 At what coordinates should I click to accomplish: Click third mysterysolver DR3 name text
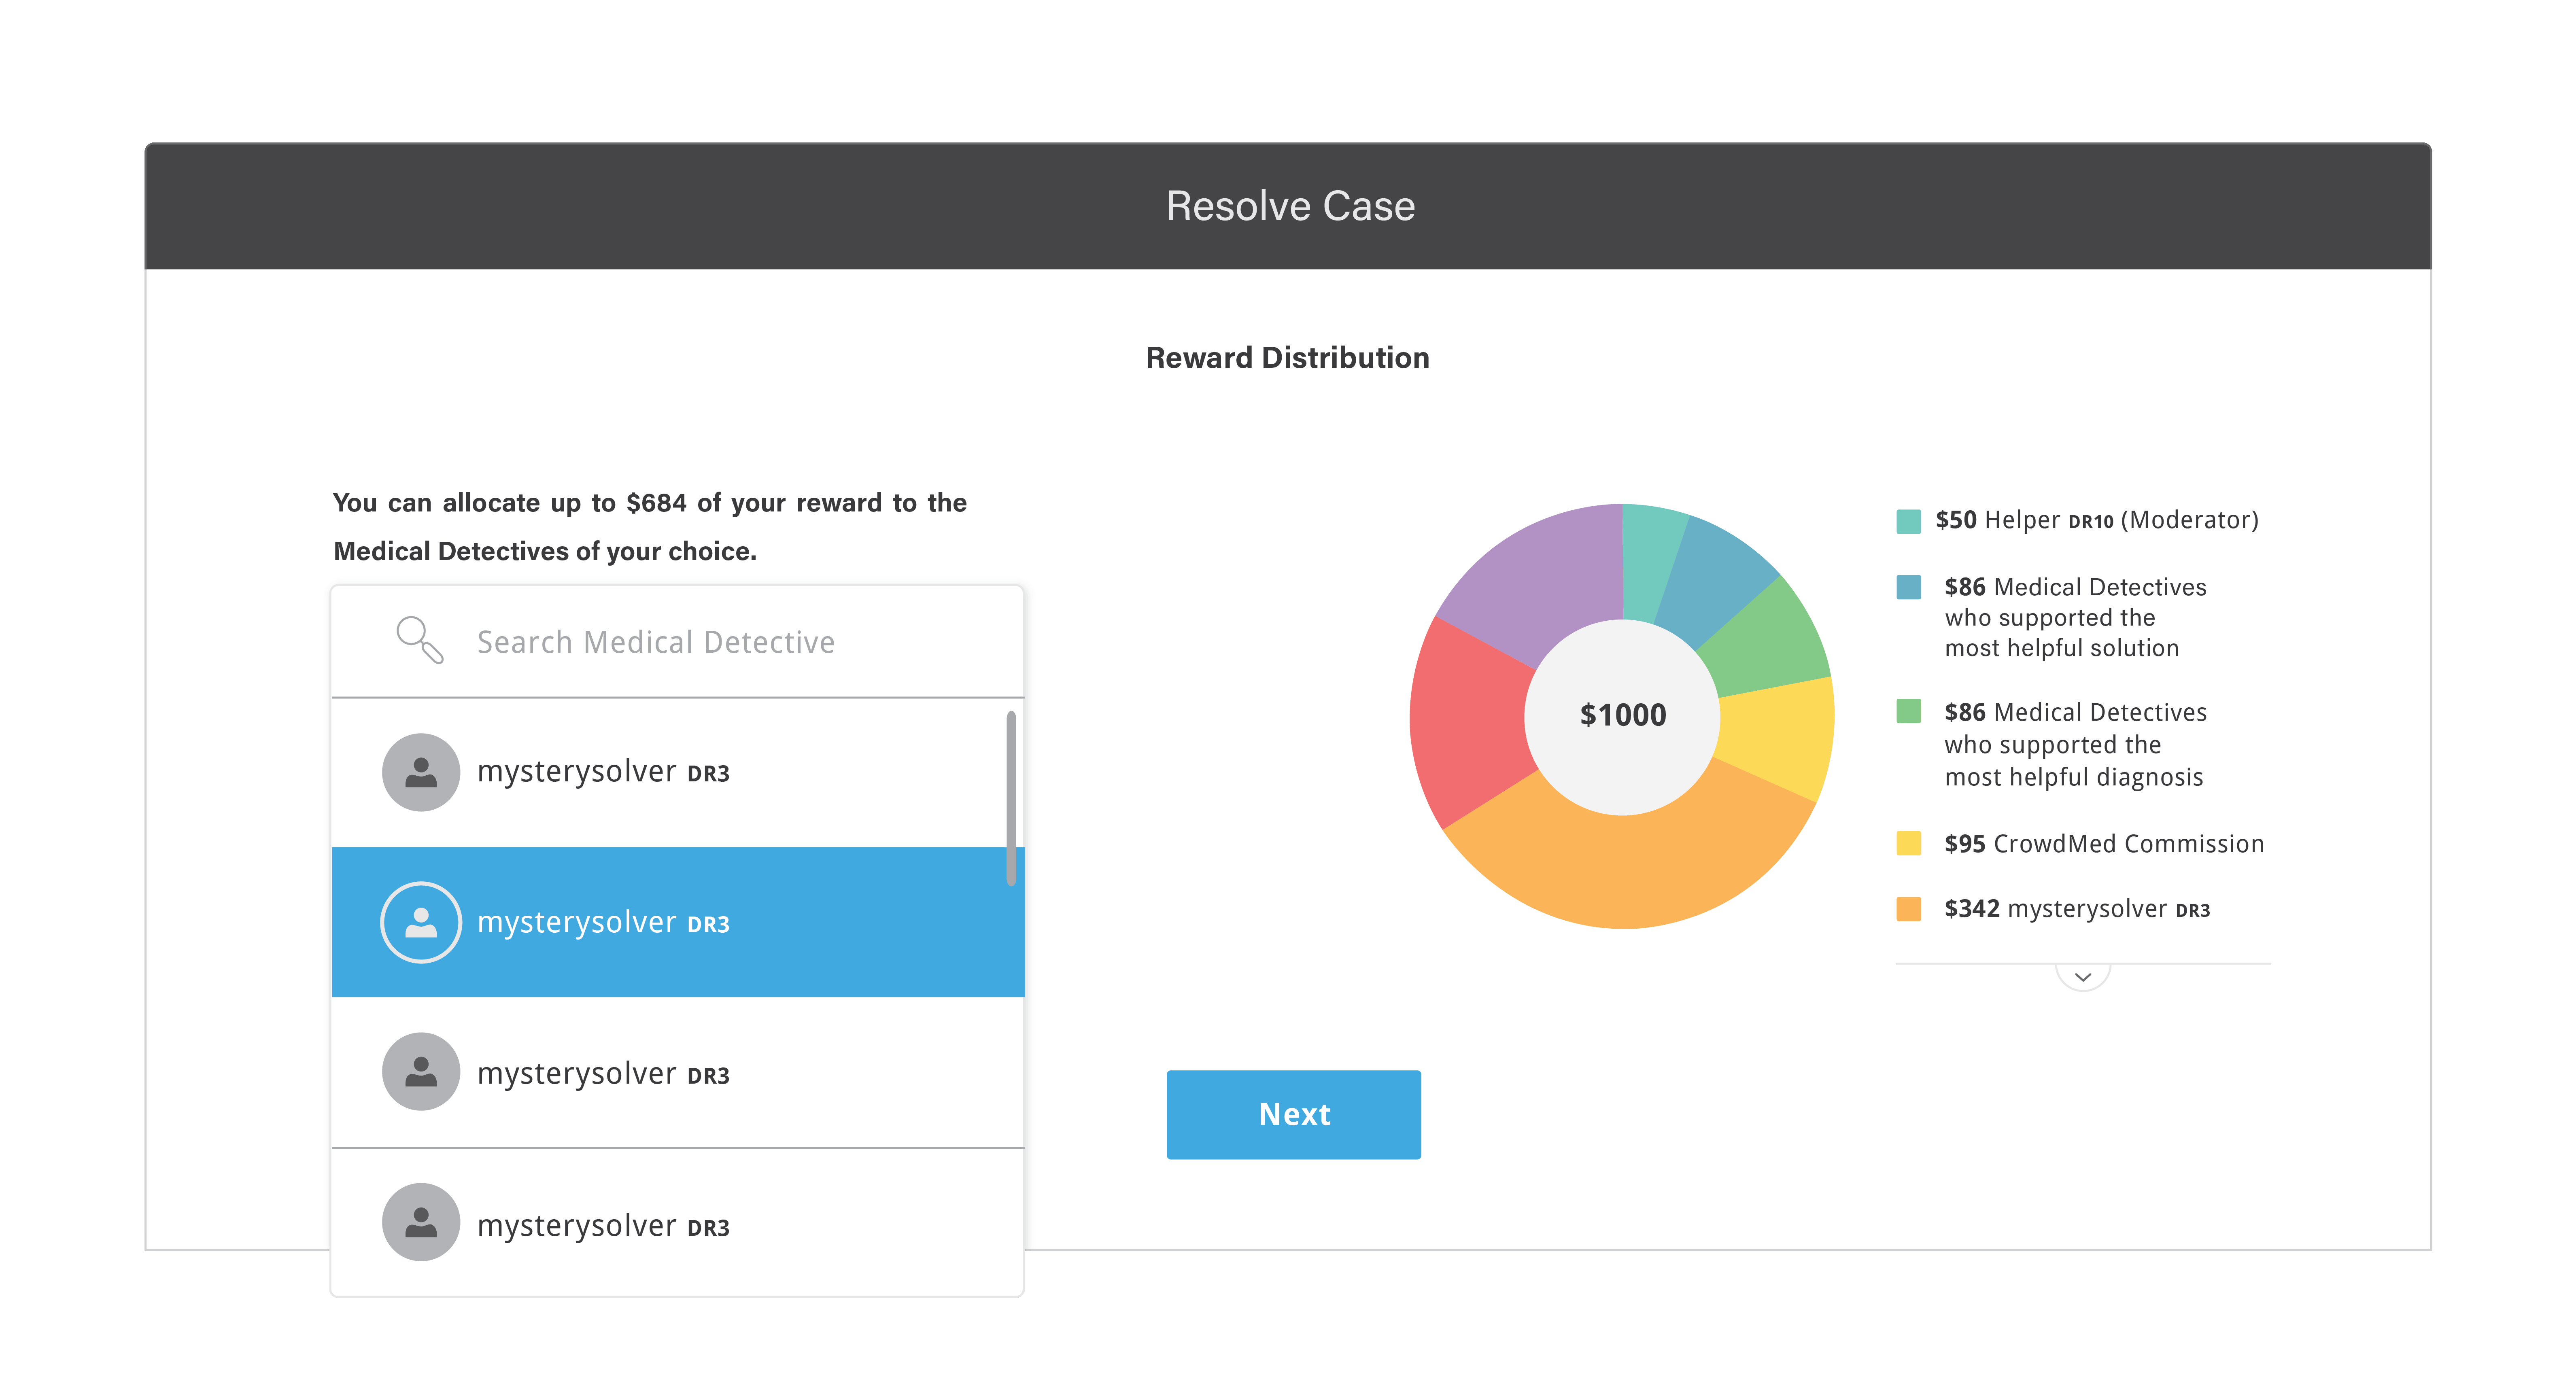click(x=603, y=1074)
